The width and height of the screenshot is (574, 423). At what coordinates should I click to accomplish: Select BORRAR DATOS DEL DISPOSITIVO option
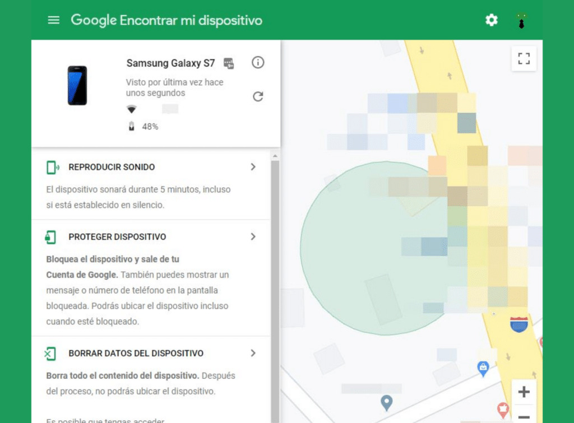click(x=136, y=354)
